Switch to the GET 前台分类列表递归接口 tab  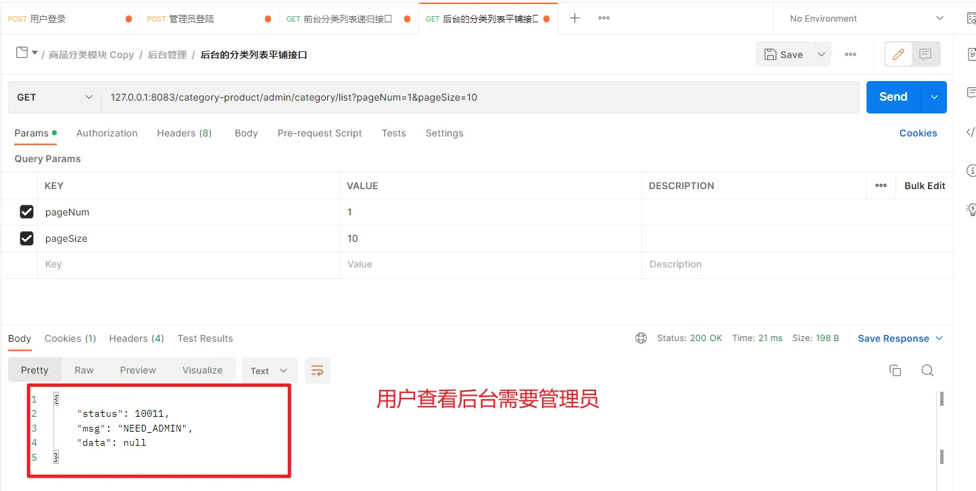tap(349, 18)
